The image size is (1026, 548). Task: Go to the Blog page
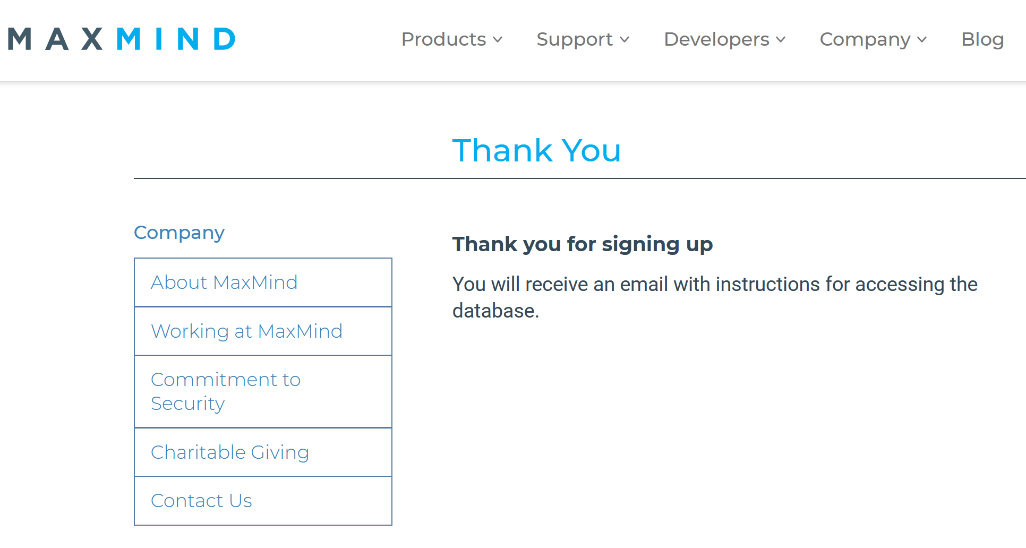(x=982, y=39)
